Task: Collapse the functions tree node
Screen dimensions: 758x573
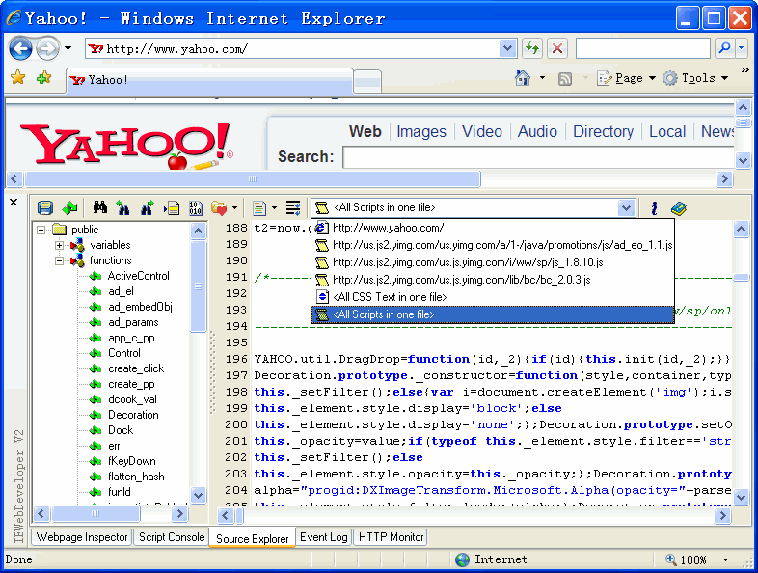Action: pyautogui.click(x=59, y=260)
